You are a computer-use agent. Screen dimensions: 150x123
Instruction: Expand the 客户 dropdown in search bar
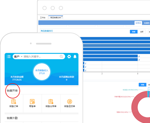pyautogui.click(x=18, y=57)
